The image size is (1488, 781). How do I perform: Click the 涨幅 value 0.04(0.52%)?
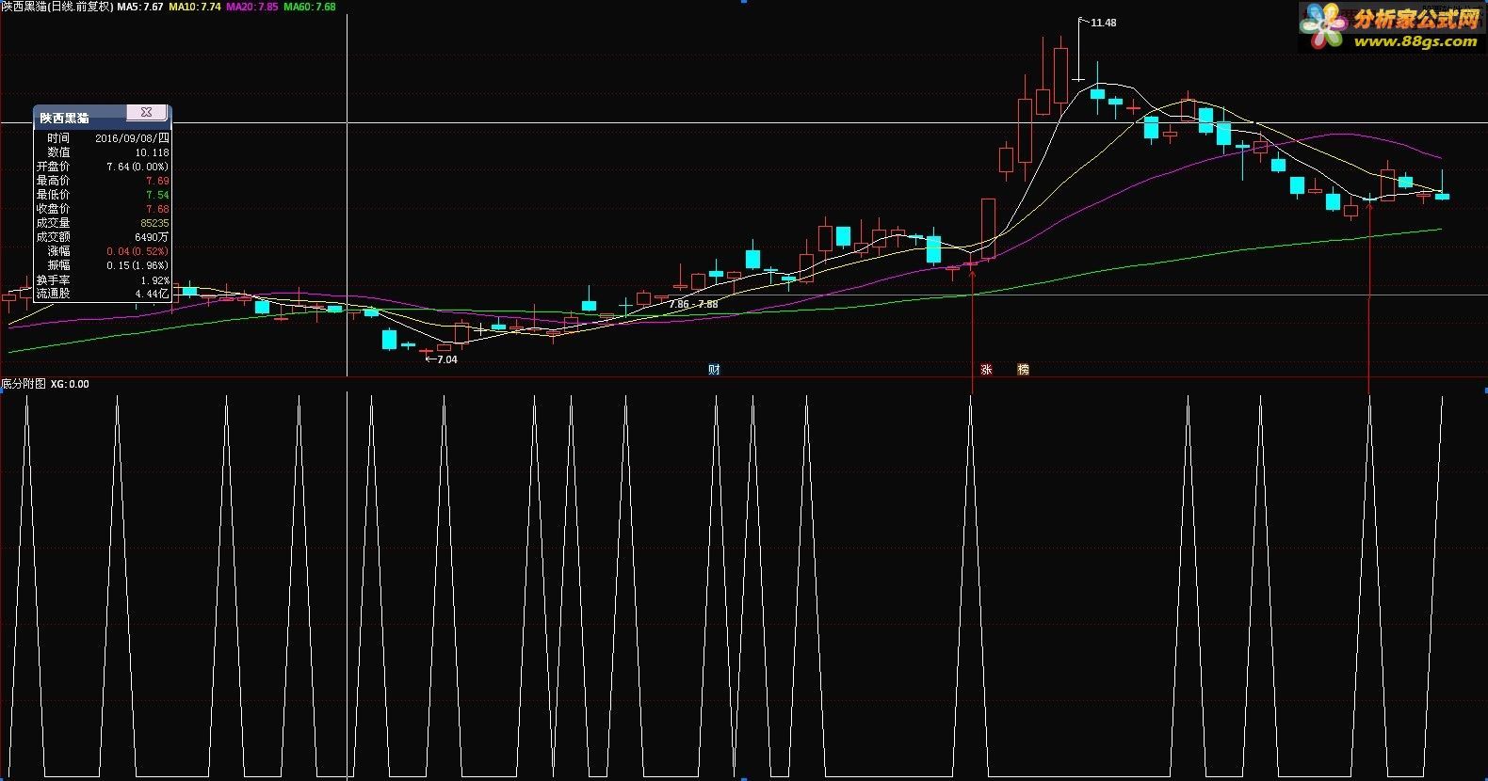click(x=137, y=251)
